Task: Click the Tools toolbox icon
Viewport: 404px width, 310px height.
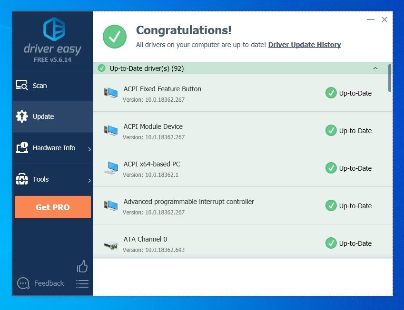Action: click(22, 179)
